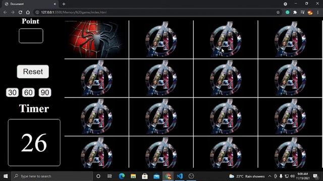This screenshot has width=323, height=181.
Task: Switch to Chrome on the taskbar
Action: (168, 176)
